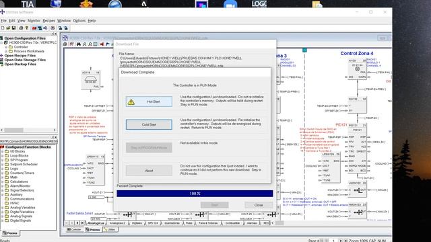431x242 pixels.
Task: Switch to the Utilities view tab
Action: tap(110, 229)
